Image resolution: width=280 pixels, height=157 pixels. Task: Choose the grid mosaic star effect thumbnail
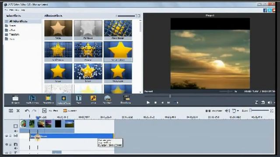pos(58,51)
